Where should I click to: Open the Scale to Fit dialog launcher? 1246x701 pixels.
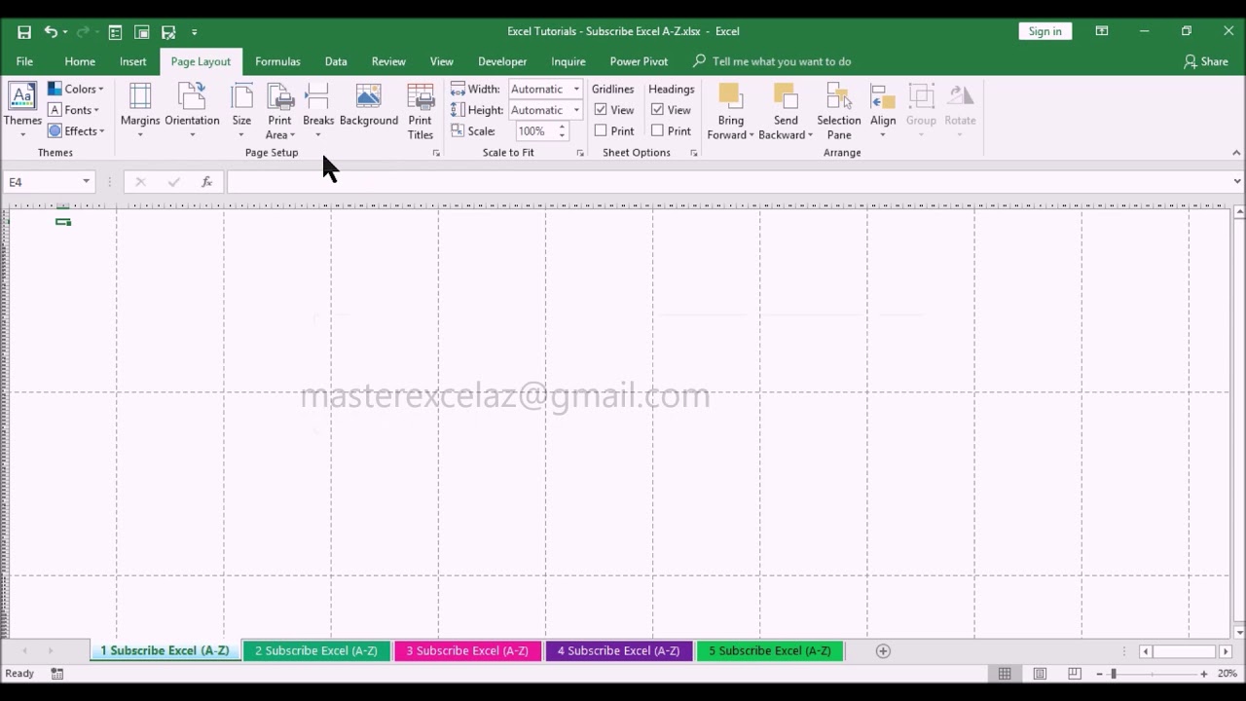pos(580,154)
